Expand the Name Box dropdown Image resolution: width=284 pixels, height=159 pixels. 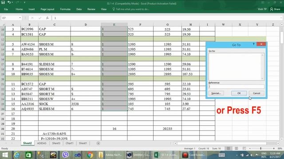pyautogui.click(x=20, y=18)
